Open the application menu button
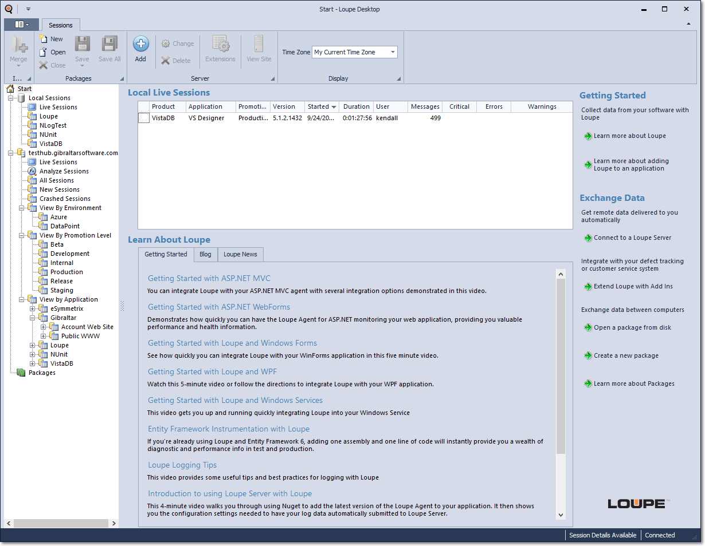This screenshot has height=546, width=705. 21,25
